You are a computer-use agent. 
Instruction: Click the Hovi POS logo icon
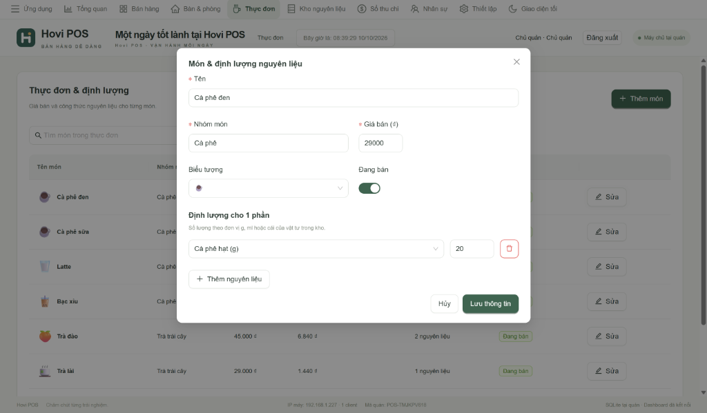click(26, 37)
